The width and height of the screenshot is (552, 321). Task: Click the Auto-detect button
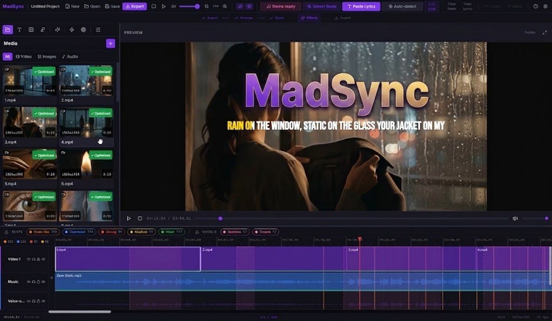(x=402, y=6)
